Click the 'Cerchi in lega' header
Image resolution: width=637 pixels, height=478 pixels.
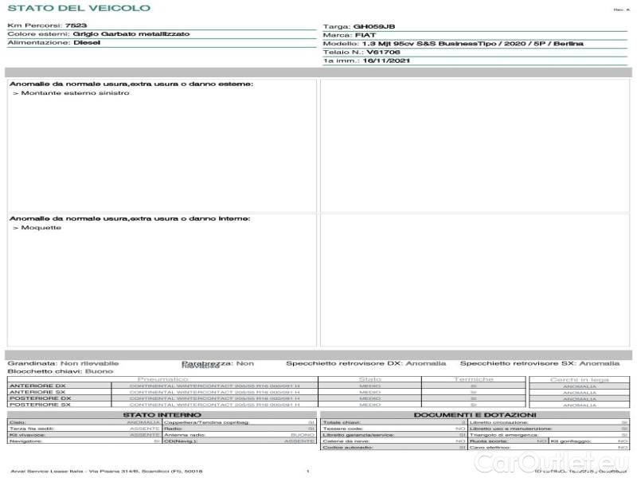[x=580, y=380]
